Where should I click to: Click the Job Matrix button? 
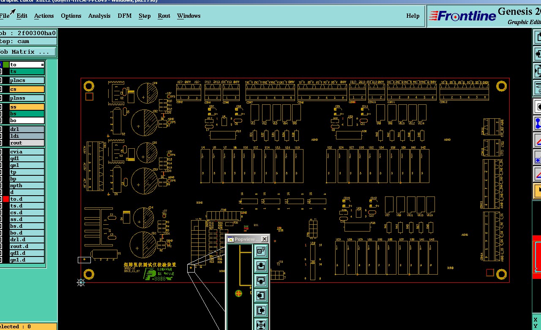[x=28, y=52]
